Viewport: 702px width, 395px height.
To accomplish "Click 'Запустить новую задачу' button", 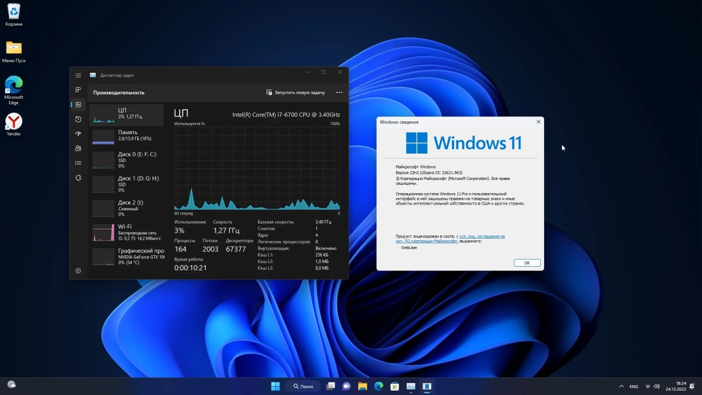I will click(296, 93).
